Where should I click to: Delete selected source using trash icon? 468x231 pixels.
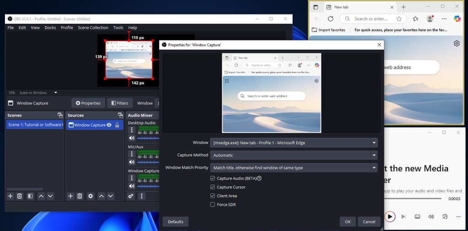pyautogui.click(x=80, y=196)
